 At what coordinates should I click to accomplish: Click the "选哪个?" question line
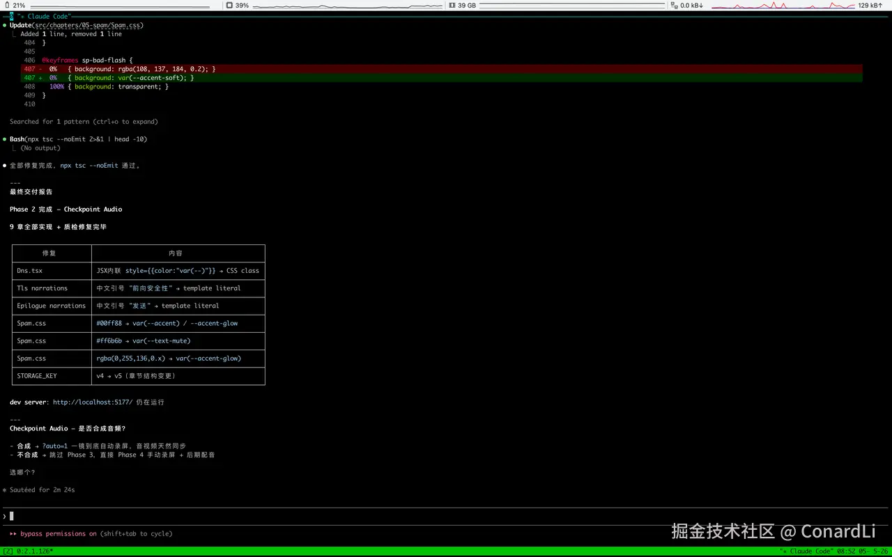click(22, 472)
